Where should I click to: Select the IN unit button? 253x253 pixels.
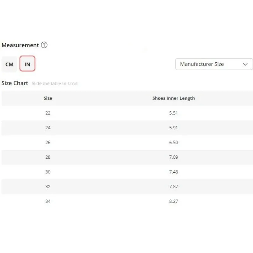click(x=28, y=64)
